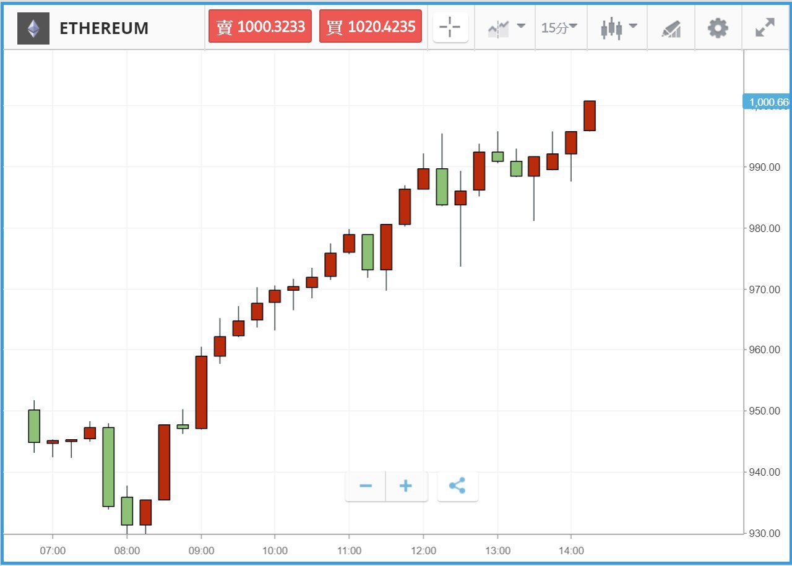
Task: Open chart settings with the gear icon
Action: click(718, 27)
